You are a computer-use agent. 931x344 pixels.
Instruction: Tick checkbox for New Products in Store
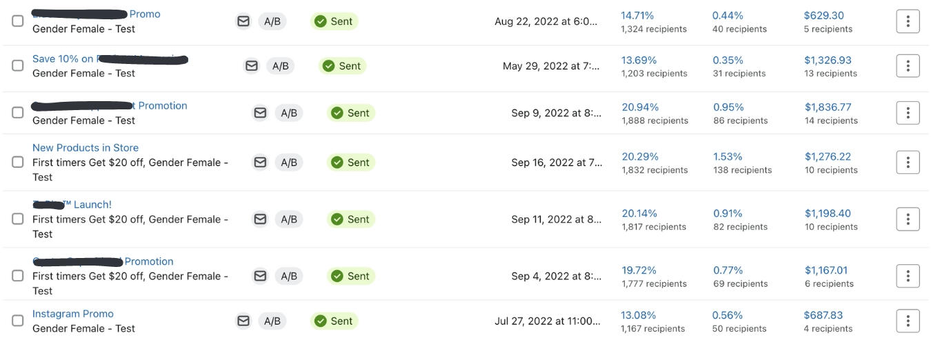coord(18,162)
